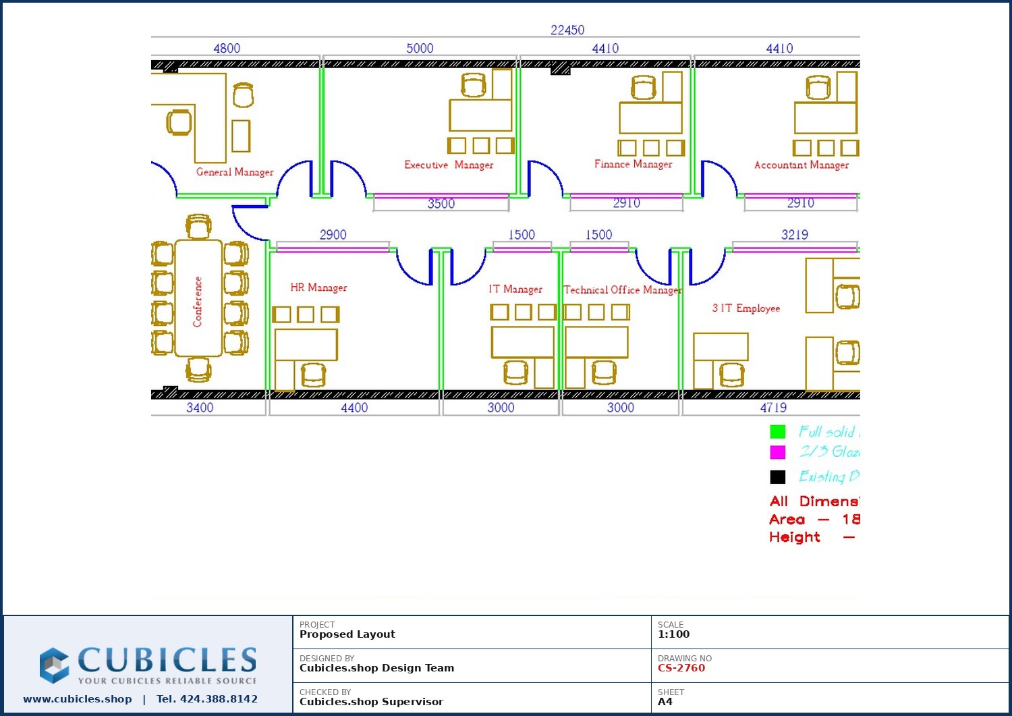Click the Conference table label
This screenshot has width=1012, height=716.
[x=198, y=302]
